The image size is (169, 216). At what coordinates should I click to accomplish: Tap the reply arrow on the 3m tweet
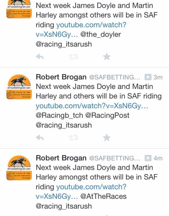pyautogui.click(x=40, y=138)
